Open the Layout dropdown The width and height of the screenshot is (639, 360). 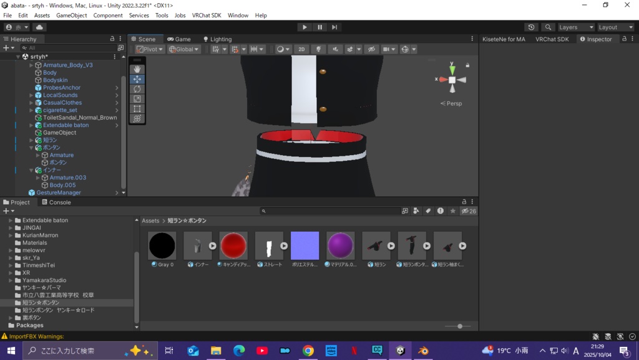(615, 27)
